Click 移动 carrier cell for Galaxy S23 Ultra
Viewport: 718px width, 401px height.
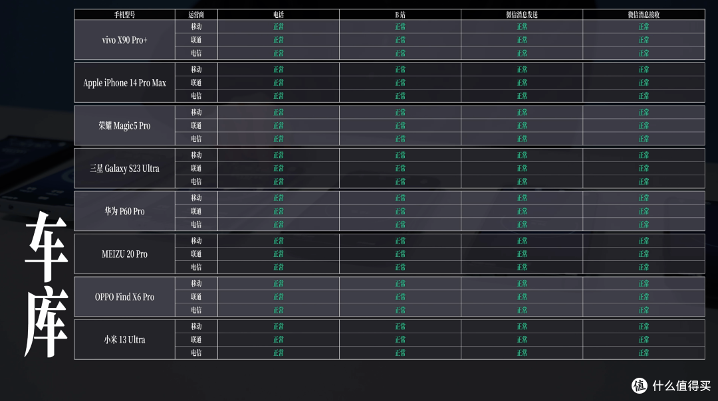coord(196,155)
